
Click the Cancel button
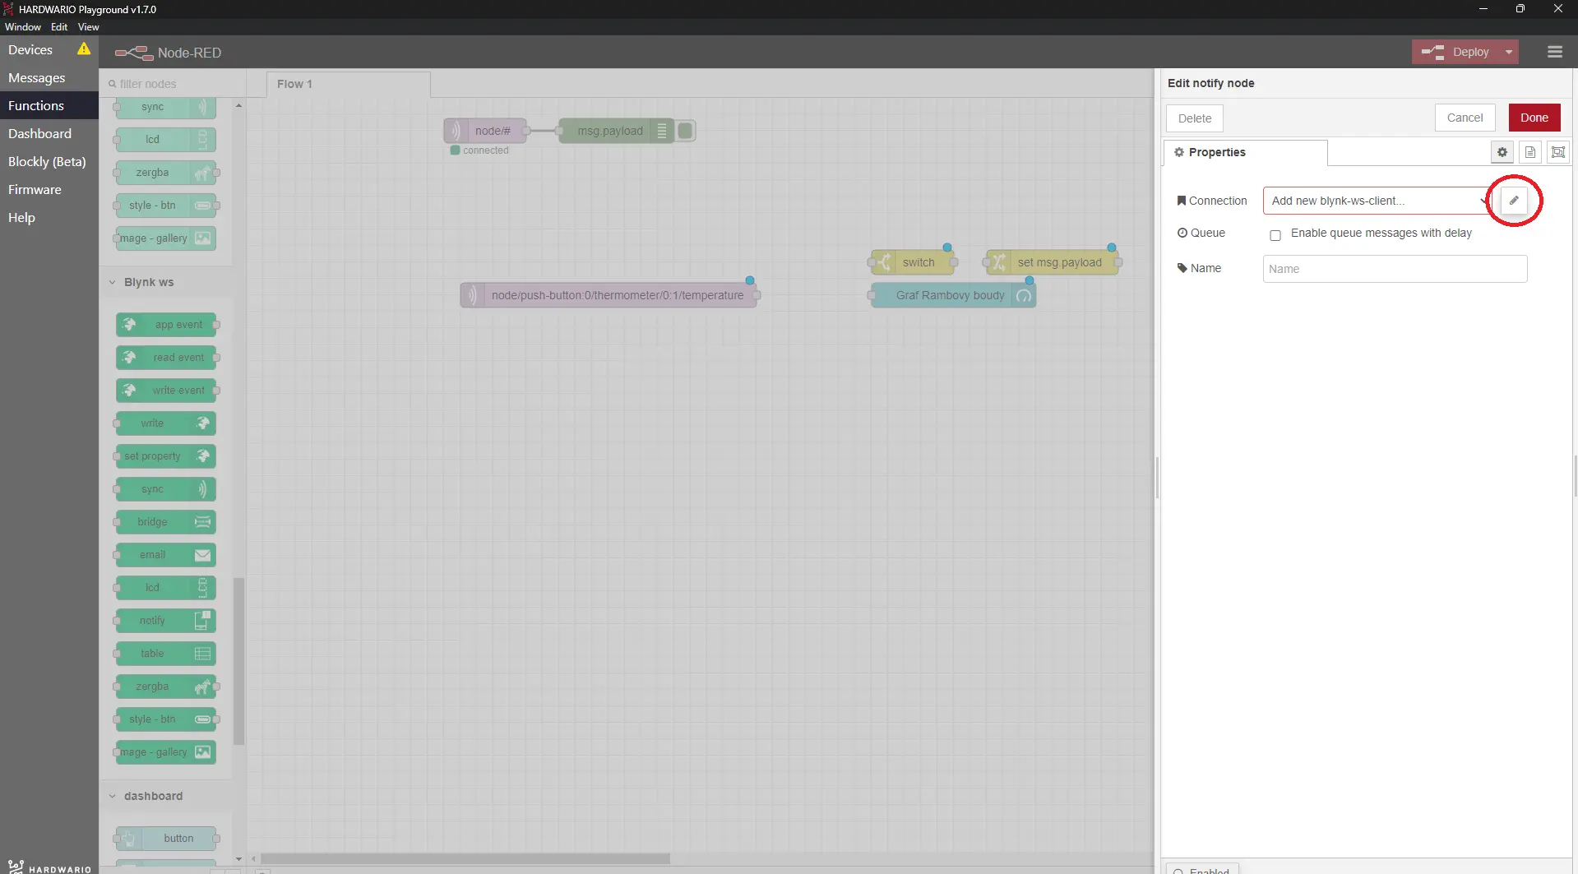click(x=1465, y=118)
